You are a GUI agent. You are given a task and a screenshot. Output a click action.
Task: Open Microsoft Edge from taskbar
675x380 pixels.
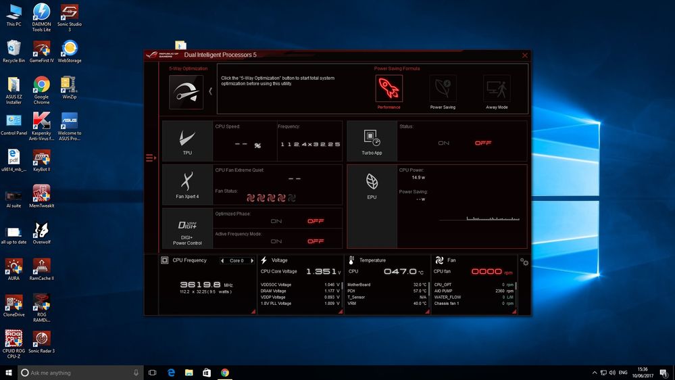click(171, 373)
